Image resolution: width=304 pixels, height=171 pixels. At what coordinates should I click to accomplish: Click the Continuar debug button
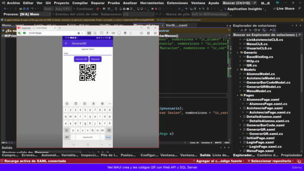[x=84, y=9]
